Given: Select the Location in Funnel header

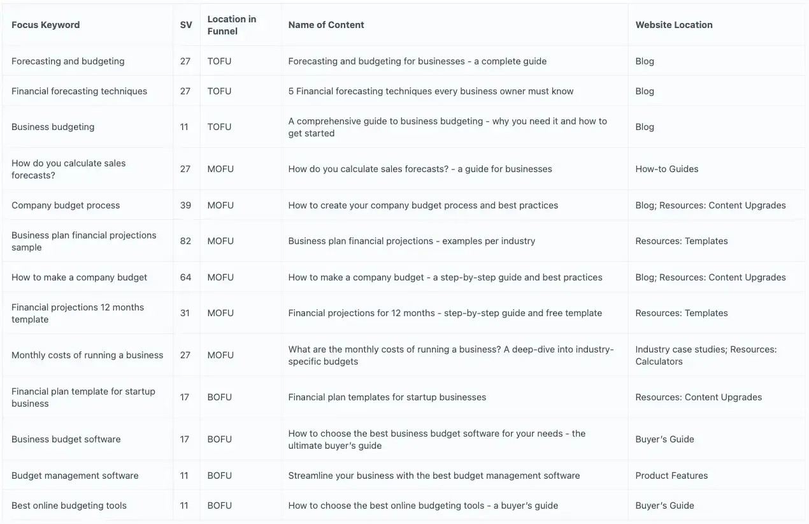Looking at the screenshot, I should pyautogui.click(x=232, y=25).
